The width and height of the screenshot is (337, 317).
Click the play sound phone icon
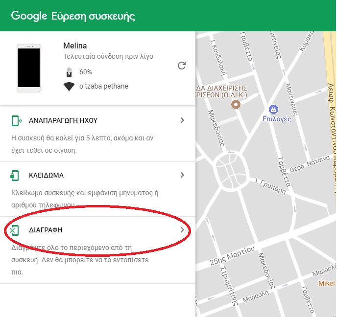pyautogui.click(x=16, y=121)
